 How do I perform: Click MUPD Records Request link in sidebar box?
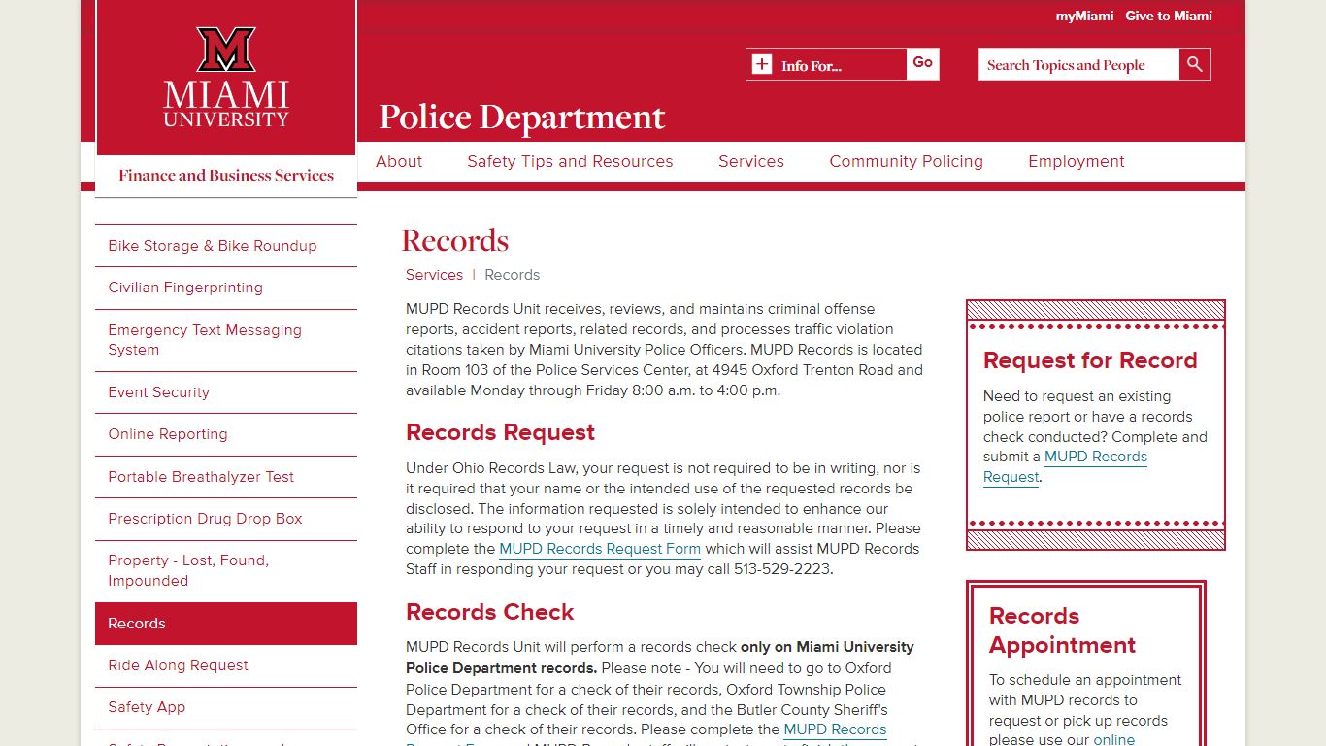(x=1096, y=457)
